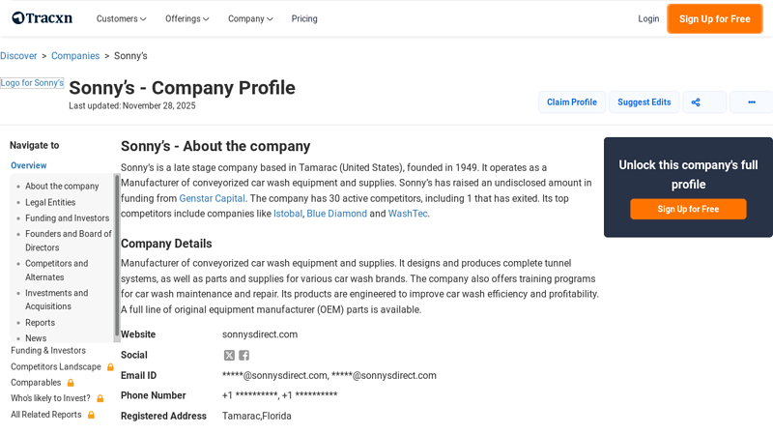
Task: Select Funding and Investors in sidebar navigation
Action: coord(67,218)
